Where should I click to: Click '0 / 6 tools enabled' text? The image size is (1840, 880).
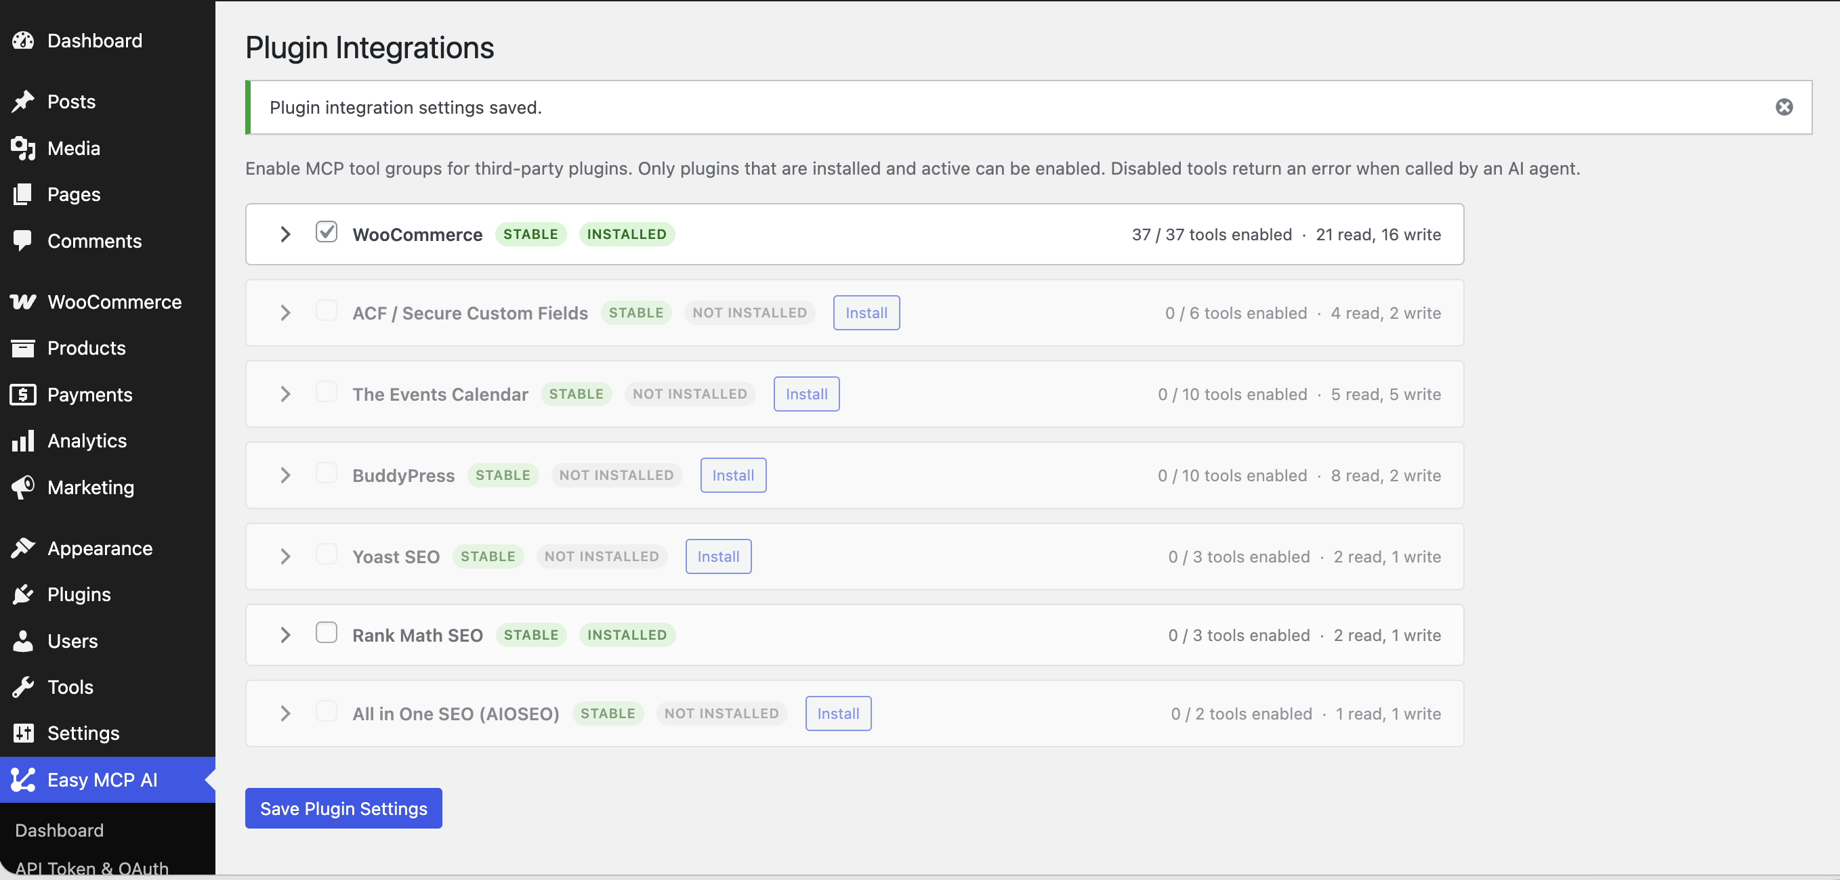(1236, 313)
